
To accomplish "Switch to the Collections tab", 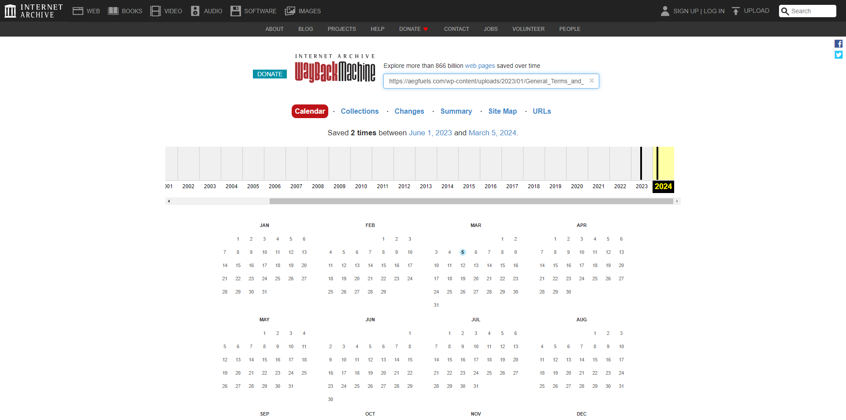I will pos(360,112).
